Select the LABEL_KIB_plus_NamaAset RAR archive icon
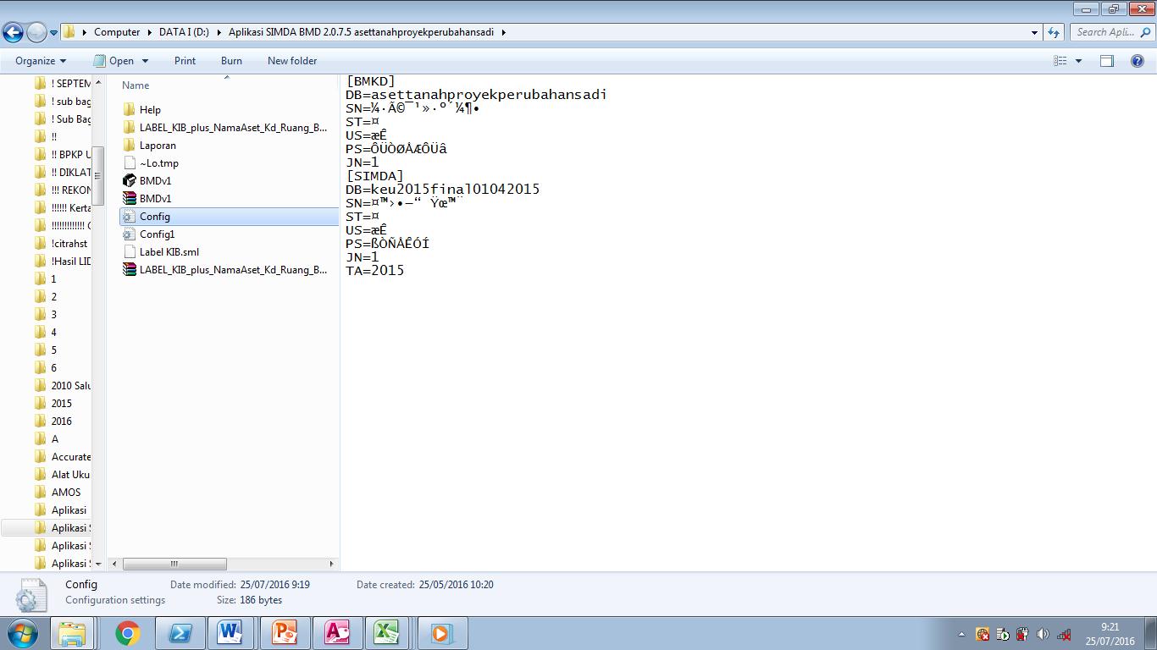This screenshot has height=650, width=1157. click(130, 270)
